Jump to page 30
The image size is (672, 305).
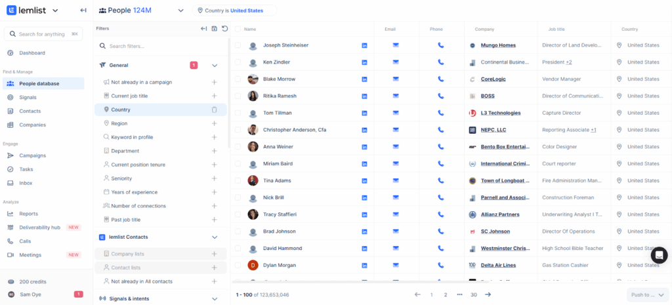tap(474, 295)
